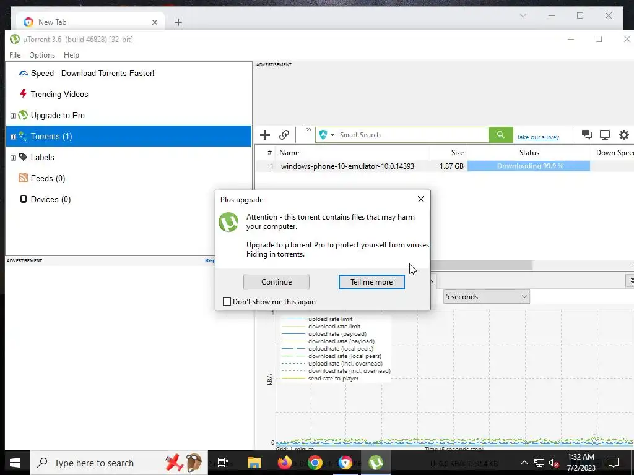Open the Help menu
Image resolution: width=634 pixels, height=475 pixels.
tap(71, 55)
